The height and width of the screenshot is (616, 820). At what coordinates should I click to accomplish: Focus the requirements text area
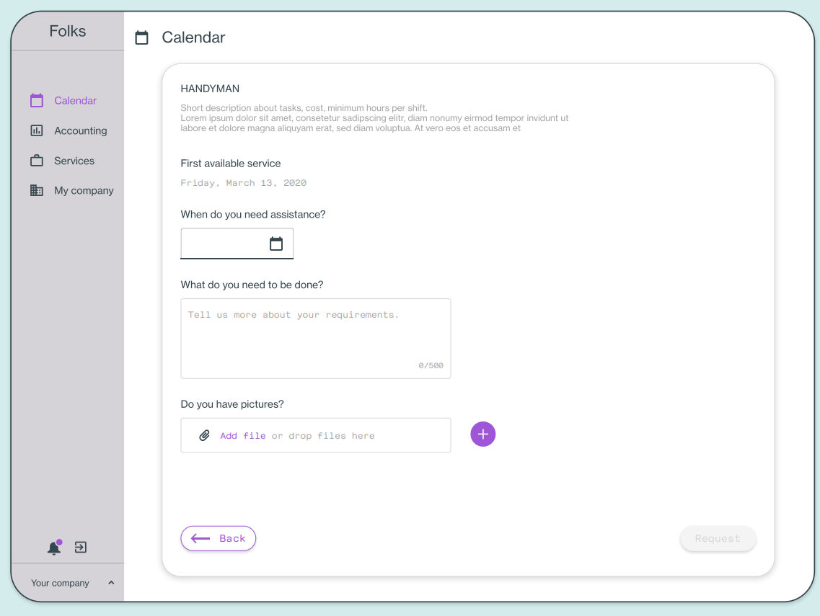coord(315,339)
